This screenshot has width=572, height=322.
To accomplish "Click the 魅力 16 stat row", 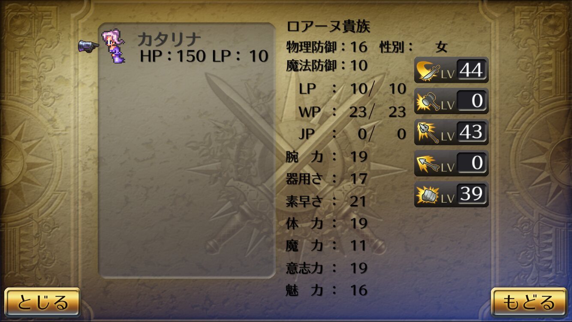I will pos(326,290).
